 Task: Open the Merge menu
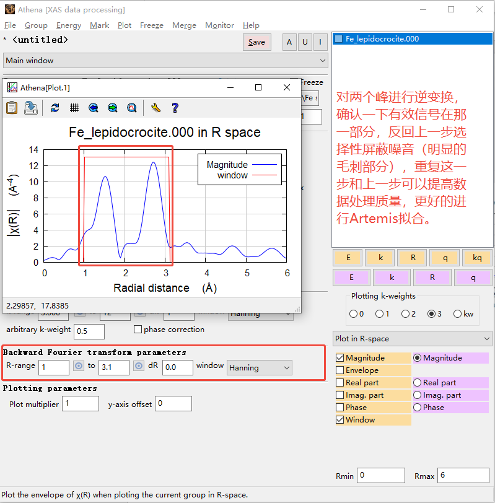click(x=184, y=25)
